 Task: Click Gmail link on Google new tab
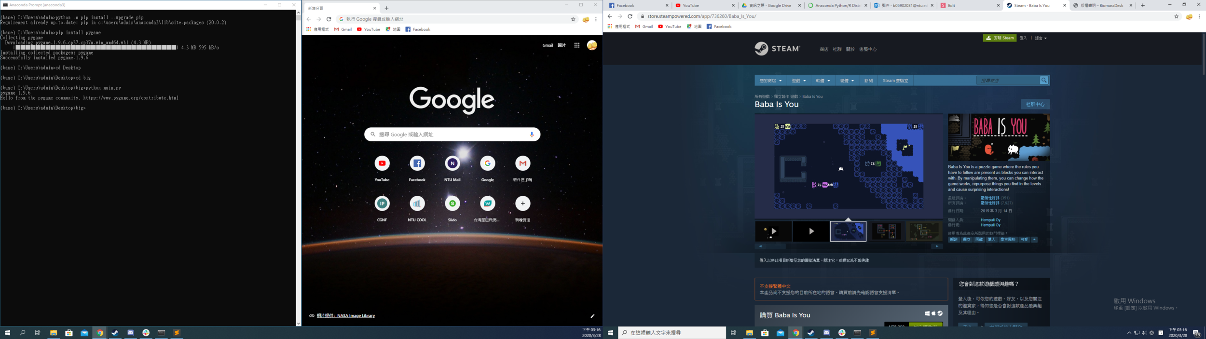click(548, 45)
